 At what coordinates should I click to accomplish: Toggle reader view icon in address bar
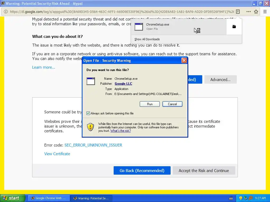[x=238, y=12]
